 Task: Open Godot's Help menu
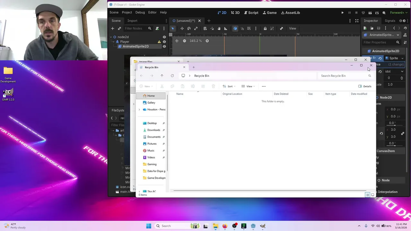pos(163,13)
